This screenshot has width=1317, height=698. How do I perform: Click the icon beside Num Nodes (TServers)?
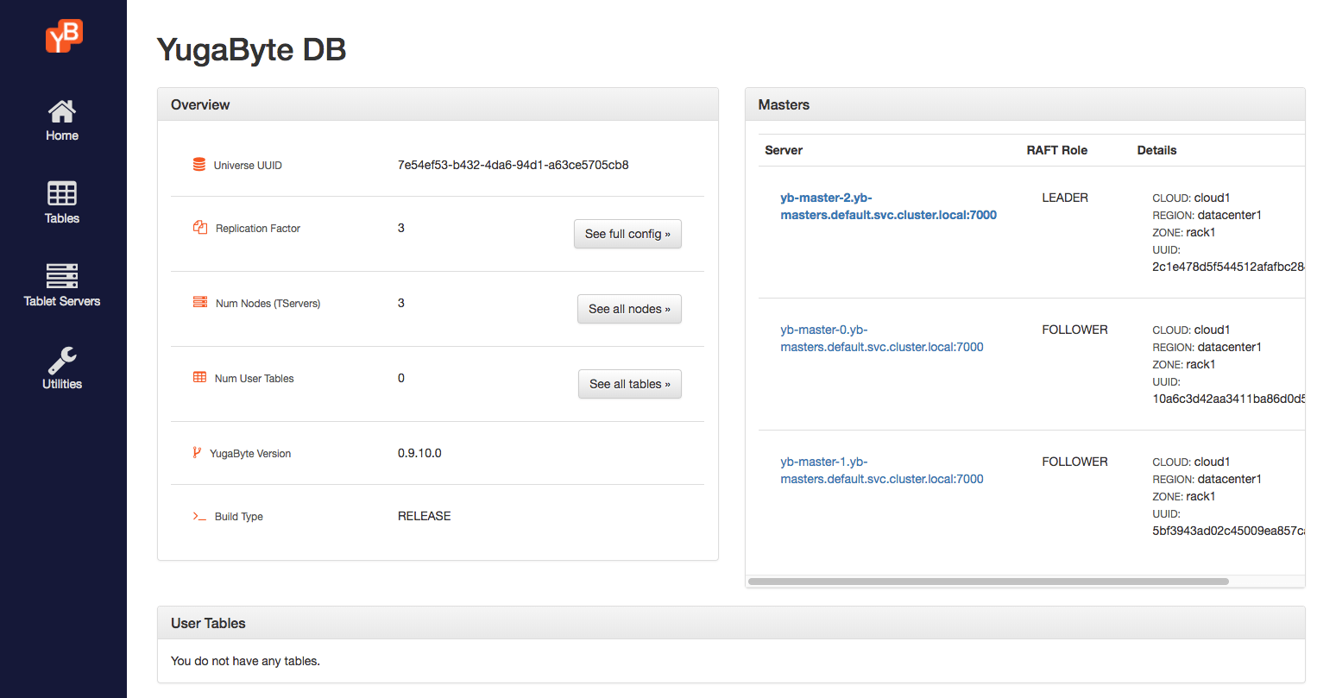tap(199, 303)
